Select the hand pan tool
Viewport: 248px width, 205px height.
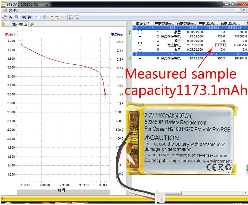[x=4, y=17]
